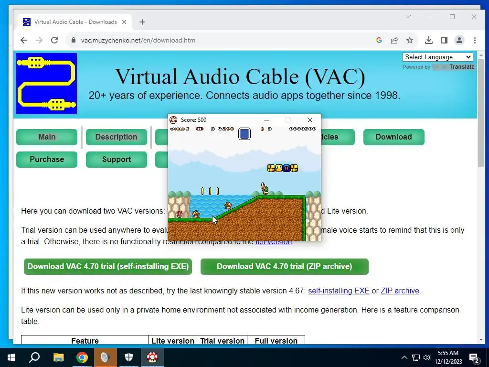Click the padlock site info icon
Screen dimensions: 489x367
tap(73, 40)
